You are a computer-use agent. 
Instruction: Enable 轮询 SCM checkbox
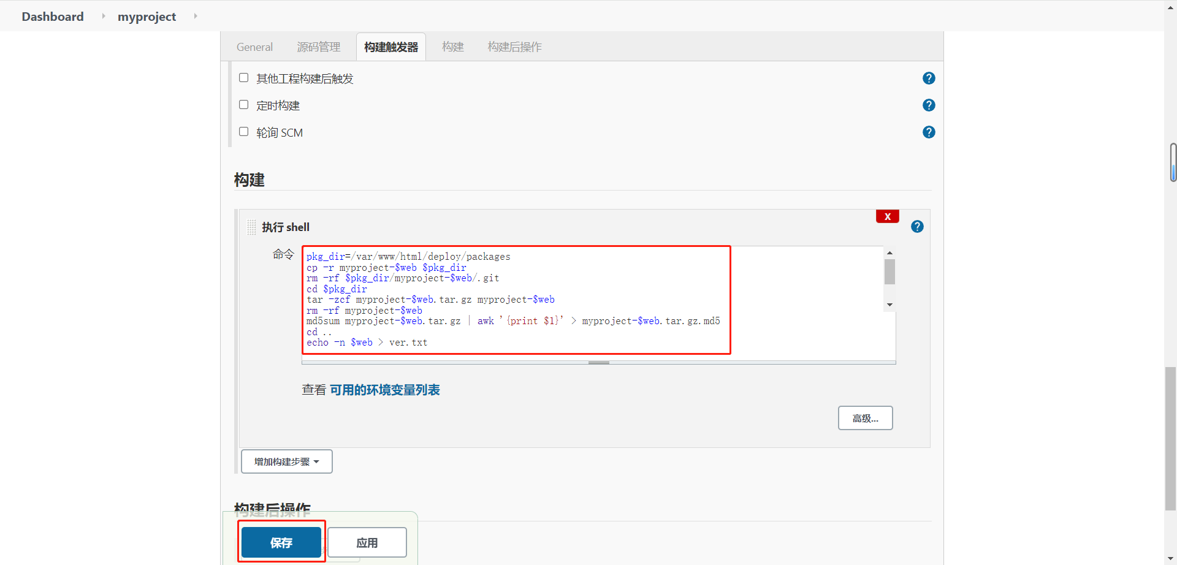tap(243, 132)
